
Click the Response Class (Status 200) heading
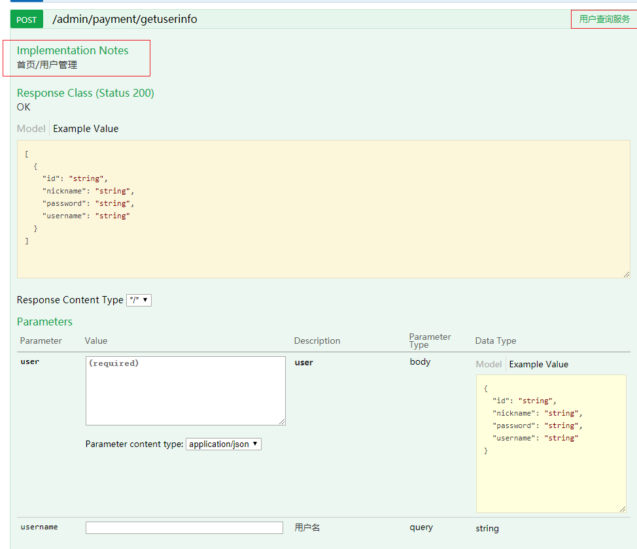85,93
